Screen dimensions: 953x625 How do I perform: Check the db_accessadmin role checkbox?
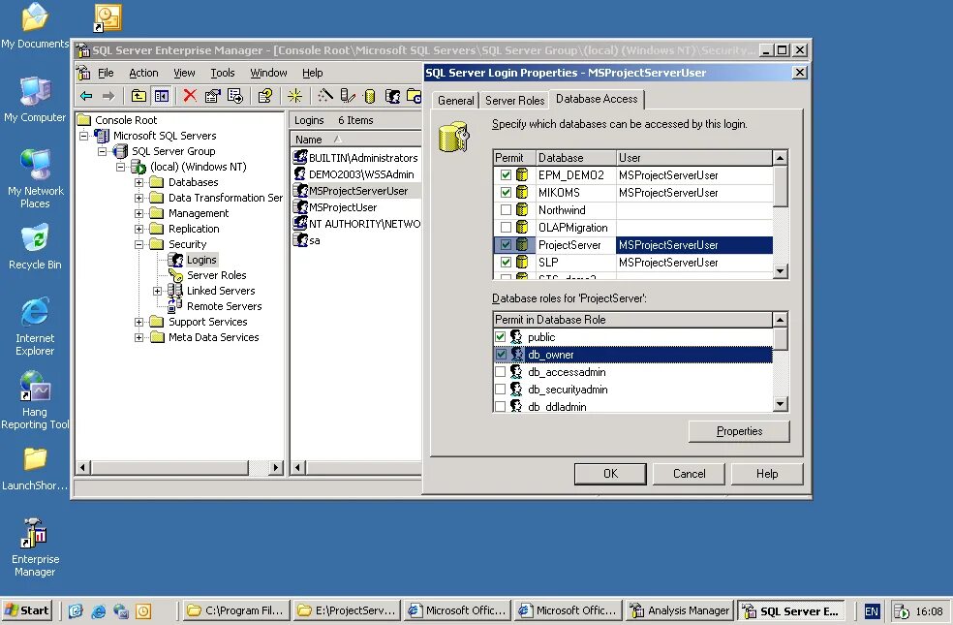pos(500,371)
